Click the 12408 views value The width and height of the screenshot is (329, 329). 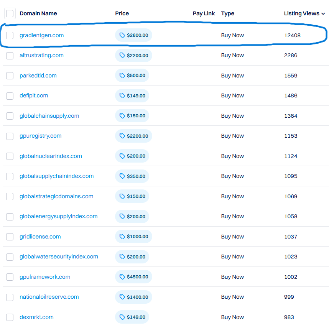click(x=292, y=35)
